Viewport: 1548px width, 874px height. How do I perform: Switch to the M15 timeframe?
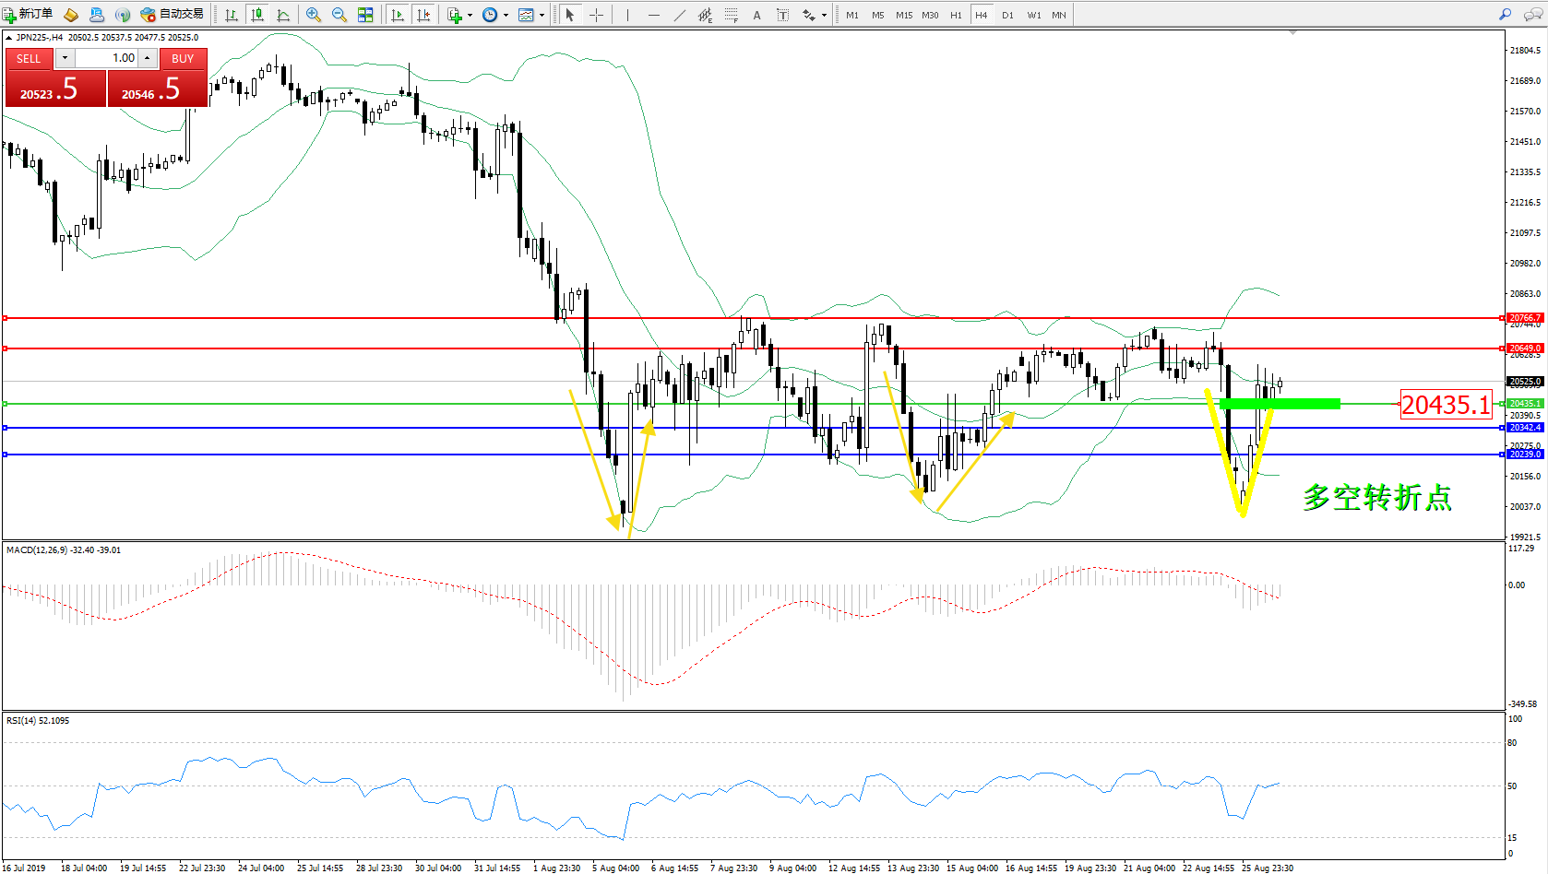903,15
